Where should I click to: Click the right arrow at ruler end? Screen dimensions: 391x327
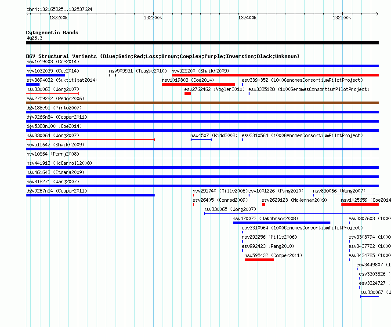click(x=377, y=14)
